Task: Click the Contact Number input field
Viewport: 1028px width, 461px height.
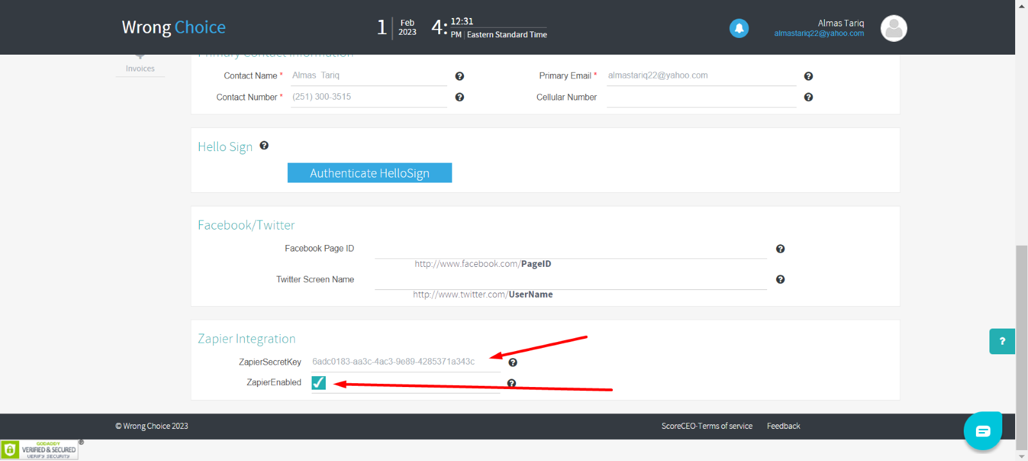Action: click(x=369, y=97)
